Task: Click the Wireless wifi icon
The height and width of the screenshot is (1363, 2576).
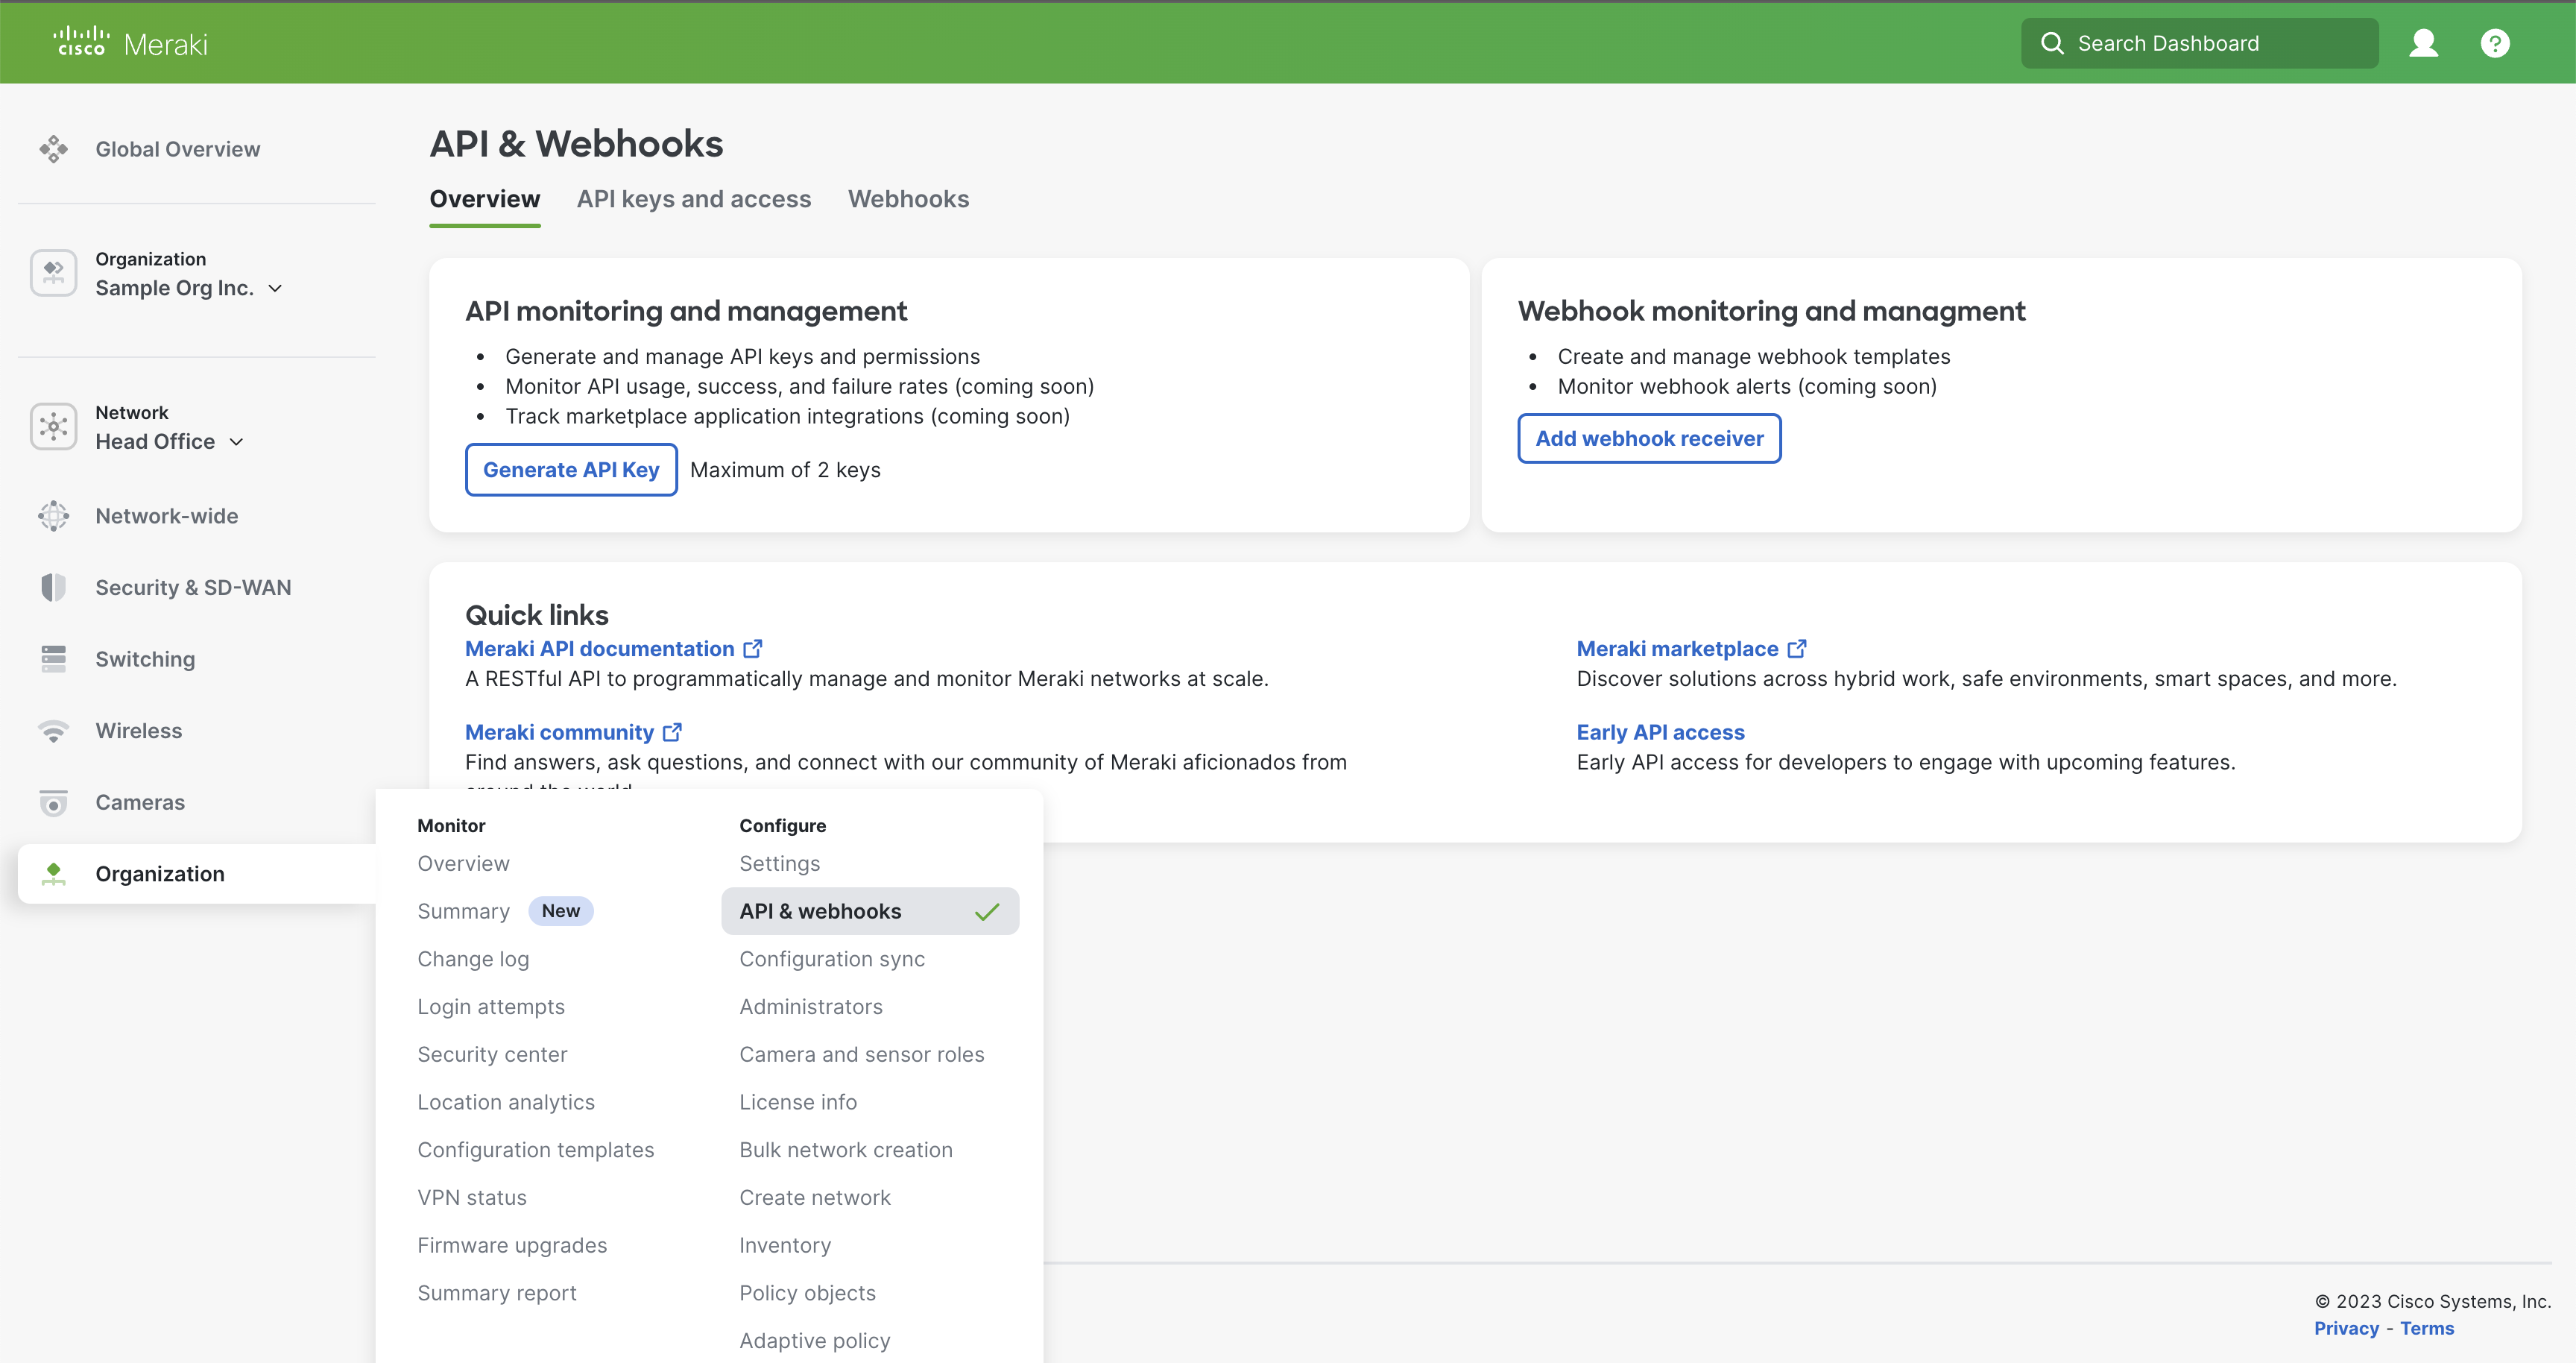Action: point(54,731)
